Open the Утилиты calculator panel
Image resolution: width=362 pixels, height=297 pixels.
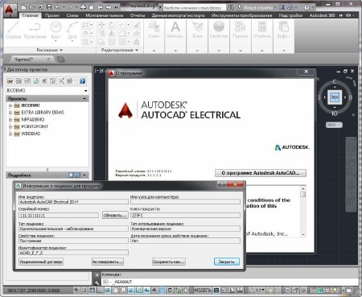coord(262,35)
